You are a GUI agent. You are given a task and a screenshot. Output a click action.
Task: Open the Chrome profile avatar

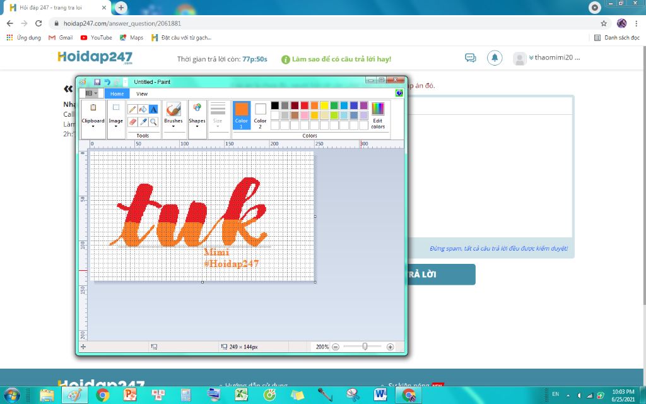[x=621, y=23]
